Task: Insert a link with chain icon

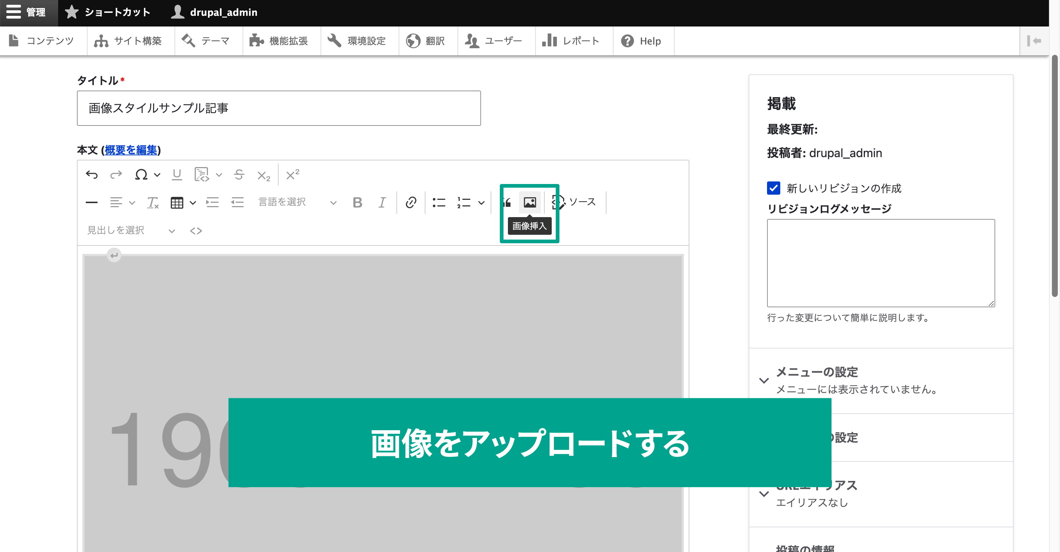Action: pos(411,202)
